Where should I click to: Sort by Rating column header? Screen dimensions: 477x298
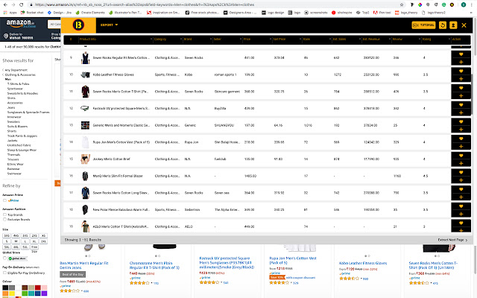coord(436,39)
